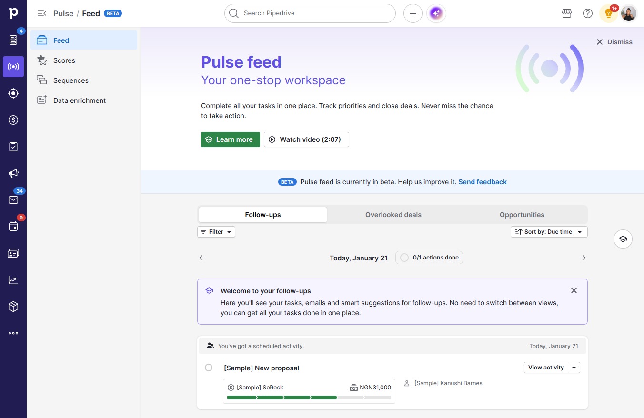The width and height of the screenshot is (644, 418).
Task: Open the AI assistant sparkle icon
Action: click(436, 13)
